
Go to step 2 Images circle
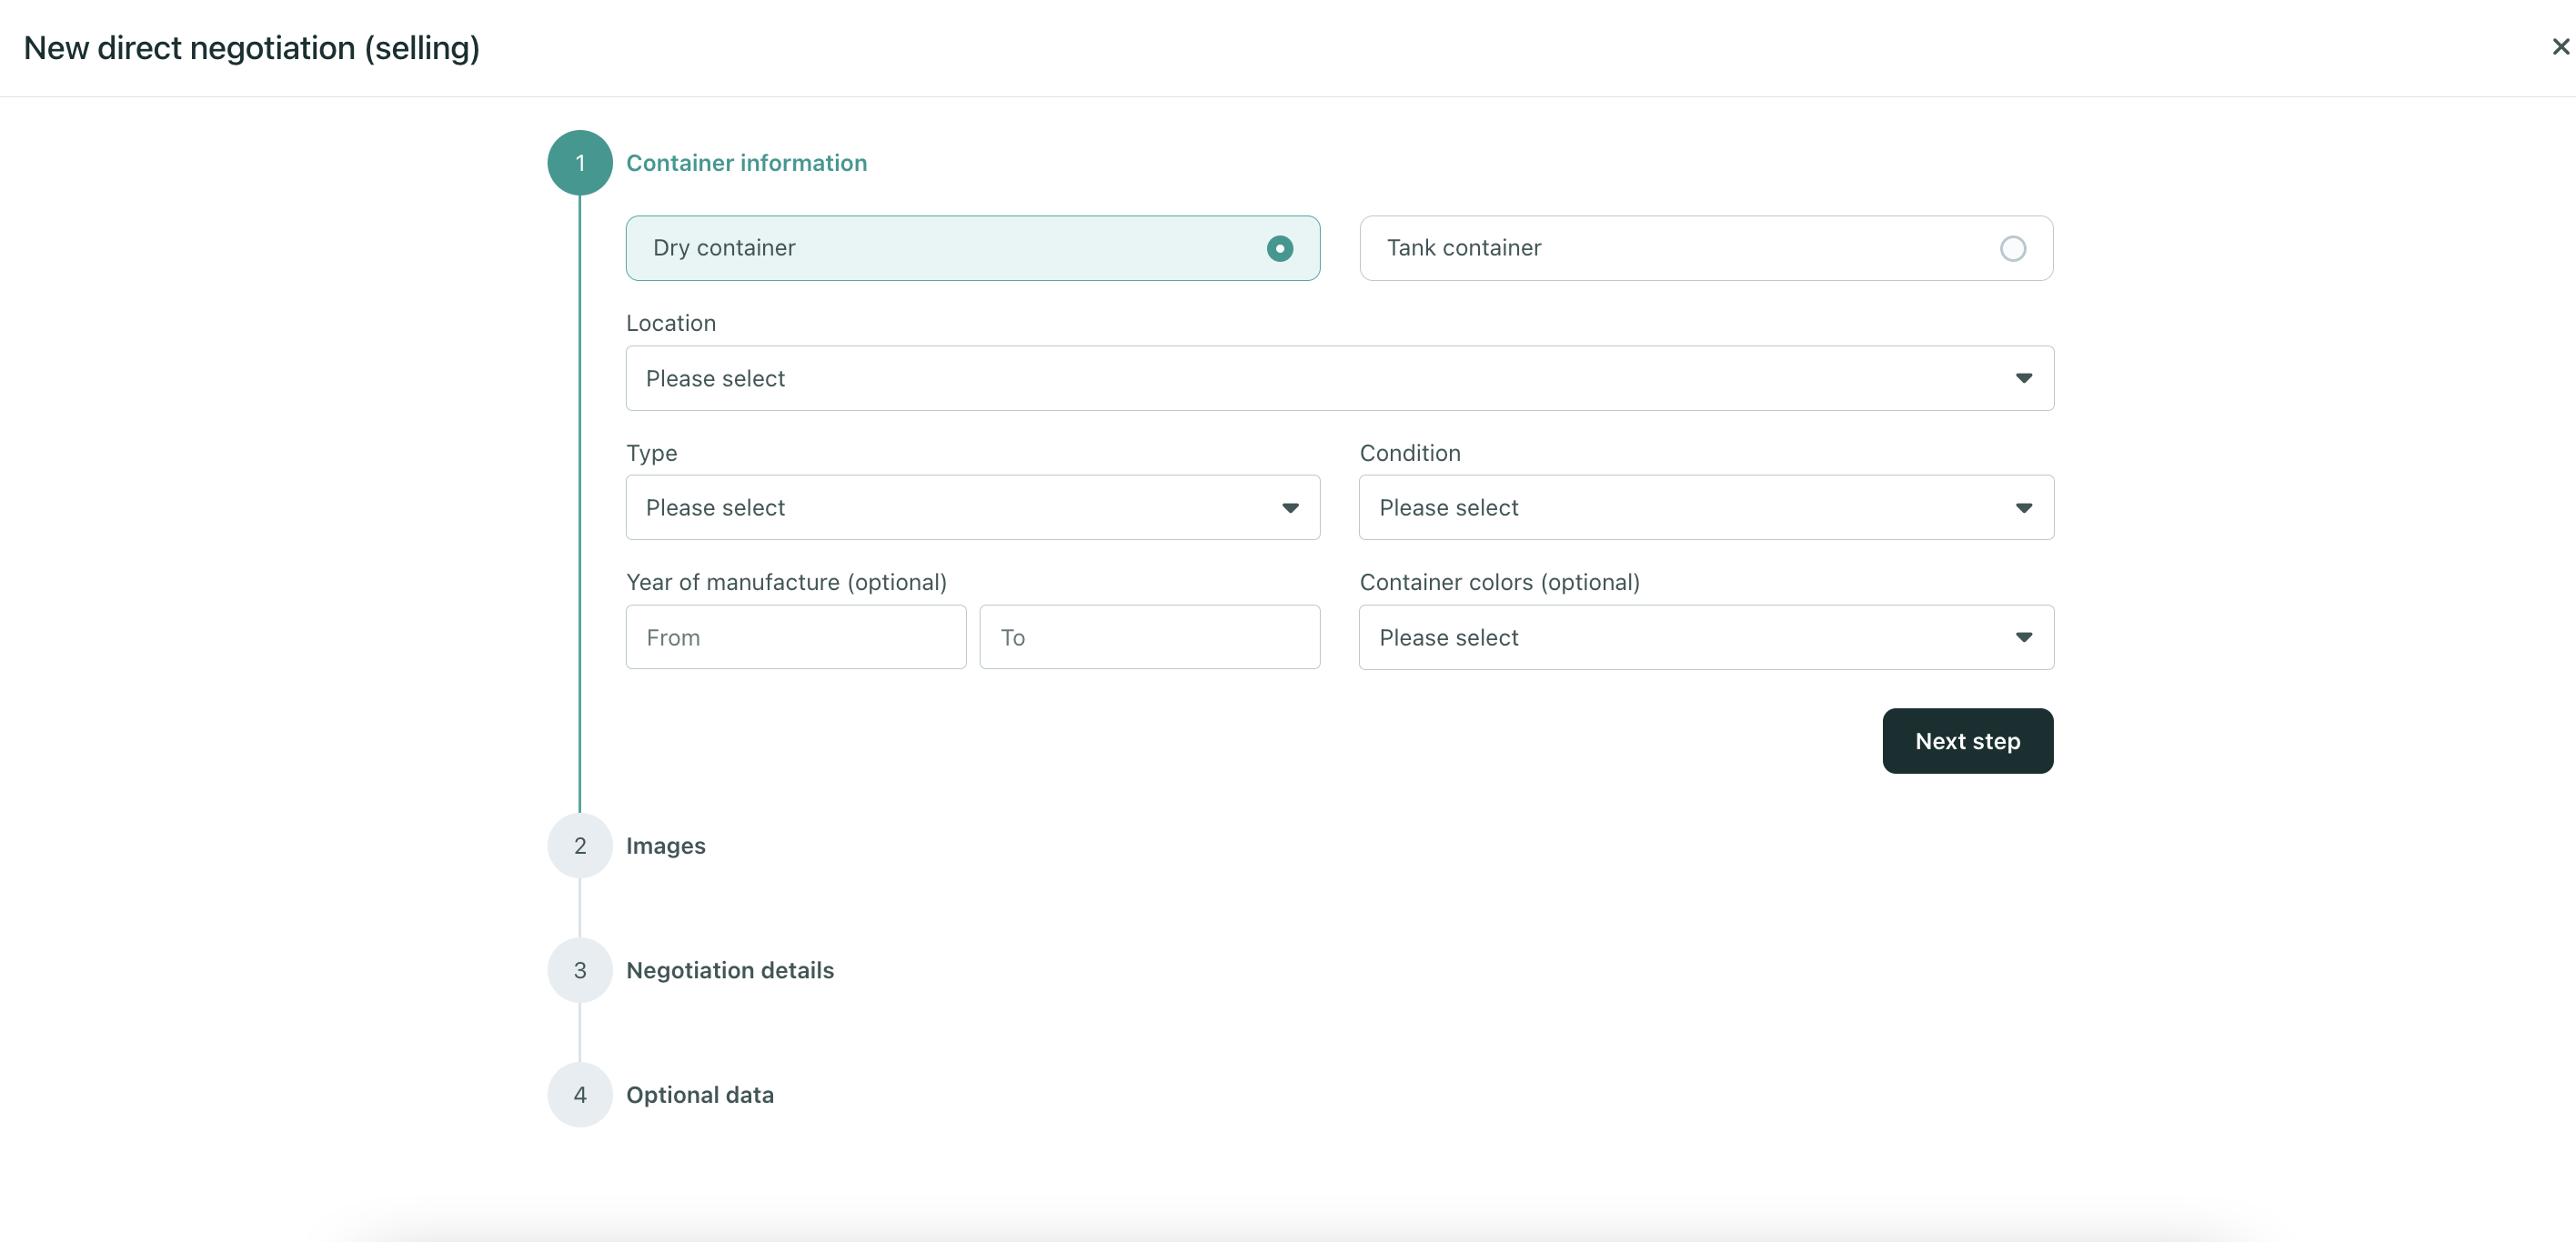(x=580, y=846)
